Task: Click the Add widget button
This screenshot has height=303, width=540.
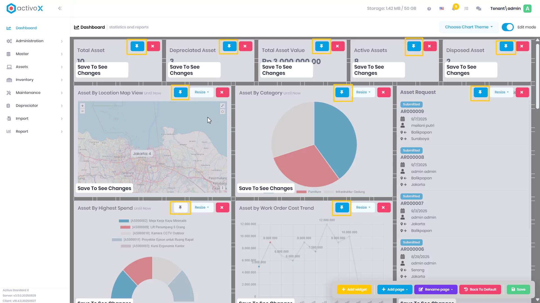Action: (354, 290)
